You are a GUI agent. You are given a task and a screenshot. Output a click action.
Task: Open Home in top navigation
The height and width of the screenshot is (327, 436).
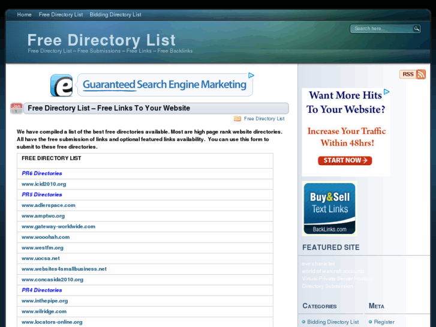[24, 14]
